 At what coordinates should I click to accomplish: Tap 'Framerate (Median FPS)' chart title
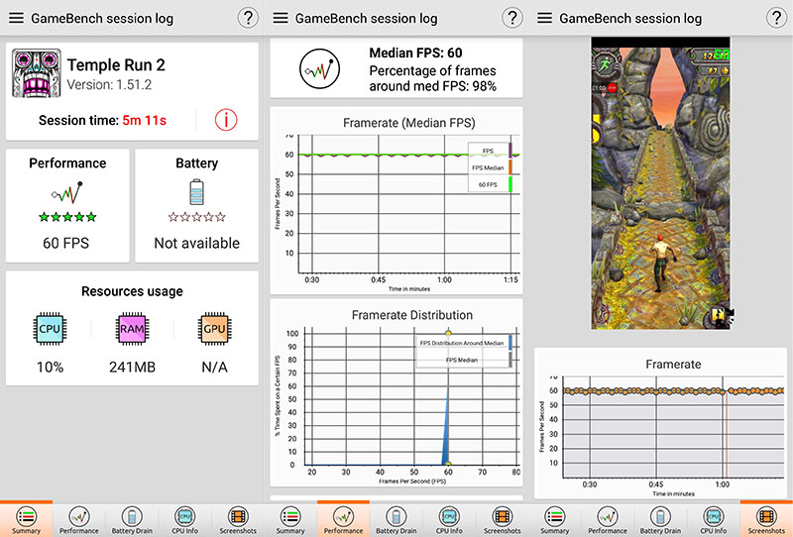pyautogui.click(x=409, y=123)
